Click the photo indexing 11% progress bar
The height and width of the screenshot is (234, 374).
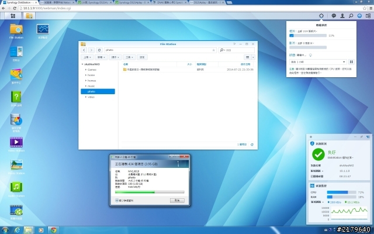308,35
